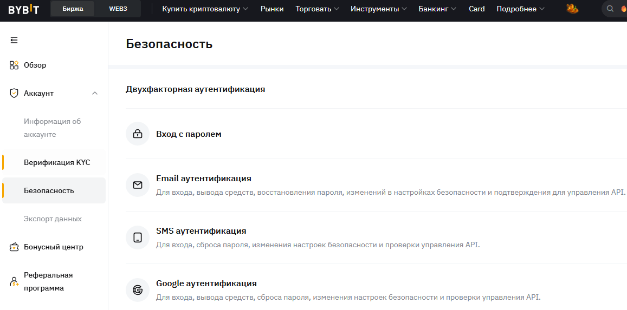Viewport: 627px width, 310px height.
Task: Click the user avatar icon in header
Action: point(572,9)
